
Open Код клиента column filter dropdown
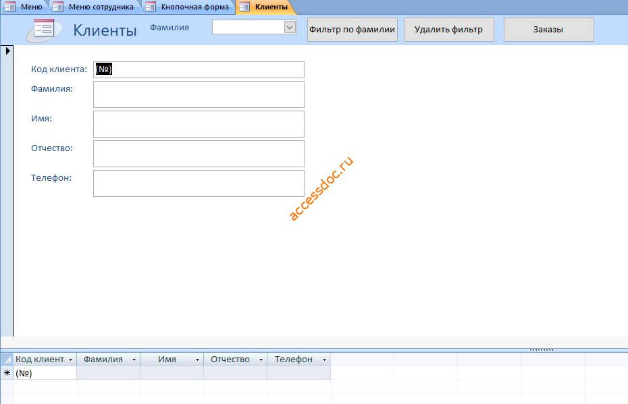[70, 359]
